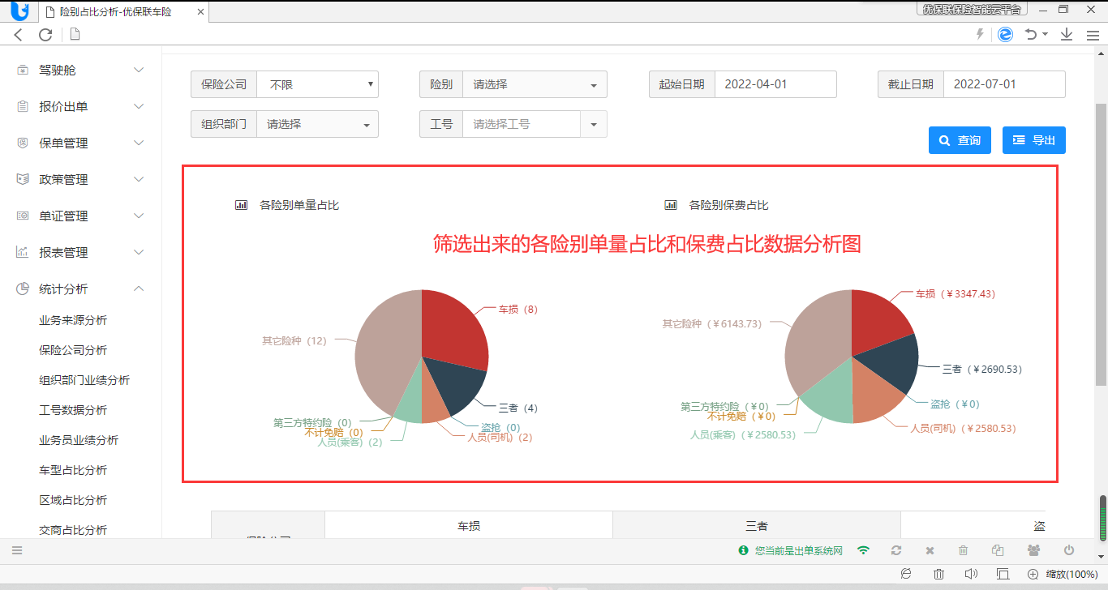Screen dimensions: 1108x590
Task: Click the green info circle icon
Action: [743, 550]
